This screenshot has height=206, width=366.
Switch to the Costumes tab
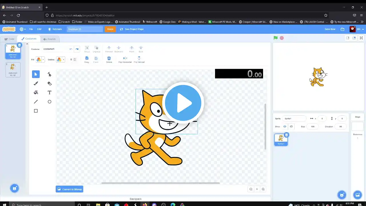[x=29, y=39]
